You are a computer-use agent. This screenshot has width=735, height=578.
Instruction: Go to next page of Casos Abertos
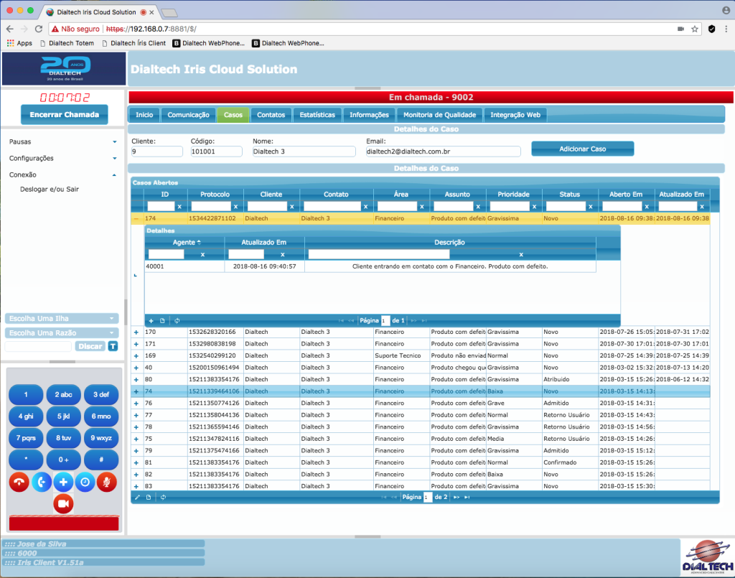[x=456, y=497]
